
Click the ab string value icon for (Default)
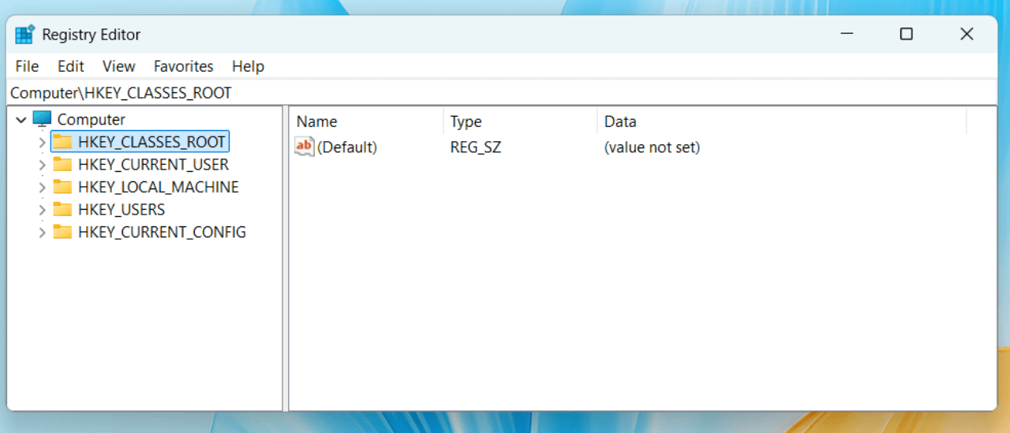point(305,146)
